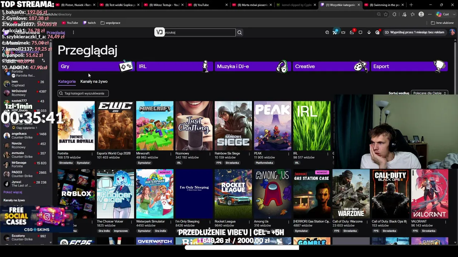
Task: Click the sort arrows icon in the sidebar
Action: [x=43, y=61]
